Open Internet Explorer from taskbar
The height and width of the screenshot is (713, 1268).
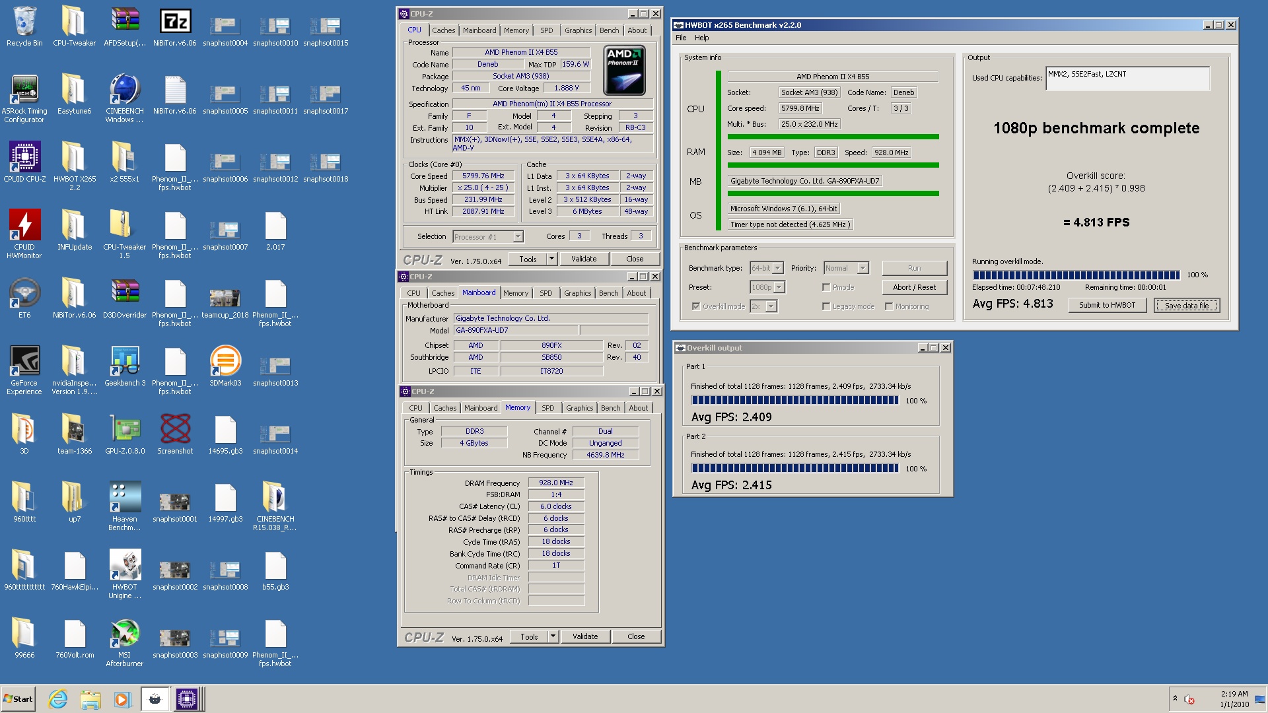pos(58,699)
